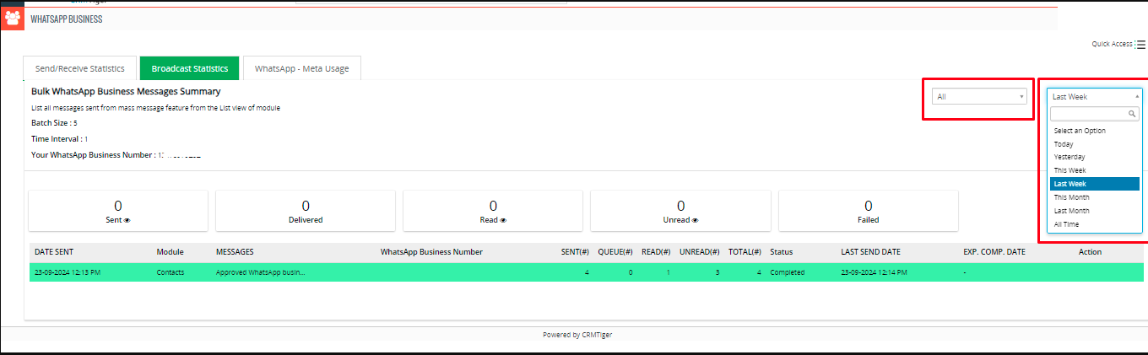Switch to Send/Receive Statistics tab
Image resolution: width=1148 pixels, height=355 pixels.
click(x=80, y=68)
